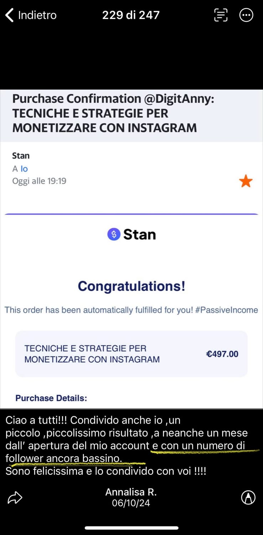Tap the orange star on the email
Image resolution: width=263 pixels, height=535 pixels.
coord(246,182)
